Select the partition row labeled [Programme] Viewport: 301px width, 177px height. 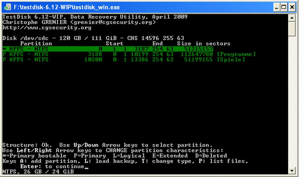[129, 54]
